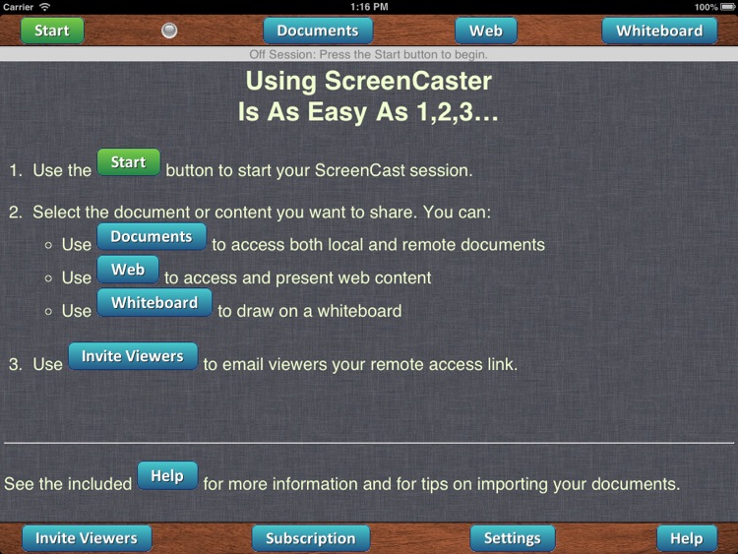Click the battery icon in status bar
The width and height of the screenshot is (738, 554).
[728, 7]
